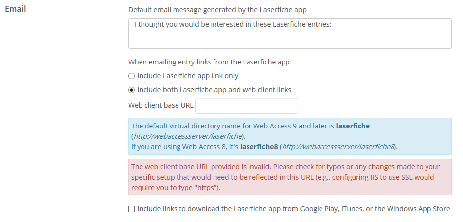
Task: Click the 'Web client base URL' field label
Action: pos(161,105)
